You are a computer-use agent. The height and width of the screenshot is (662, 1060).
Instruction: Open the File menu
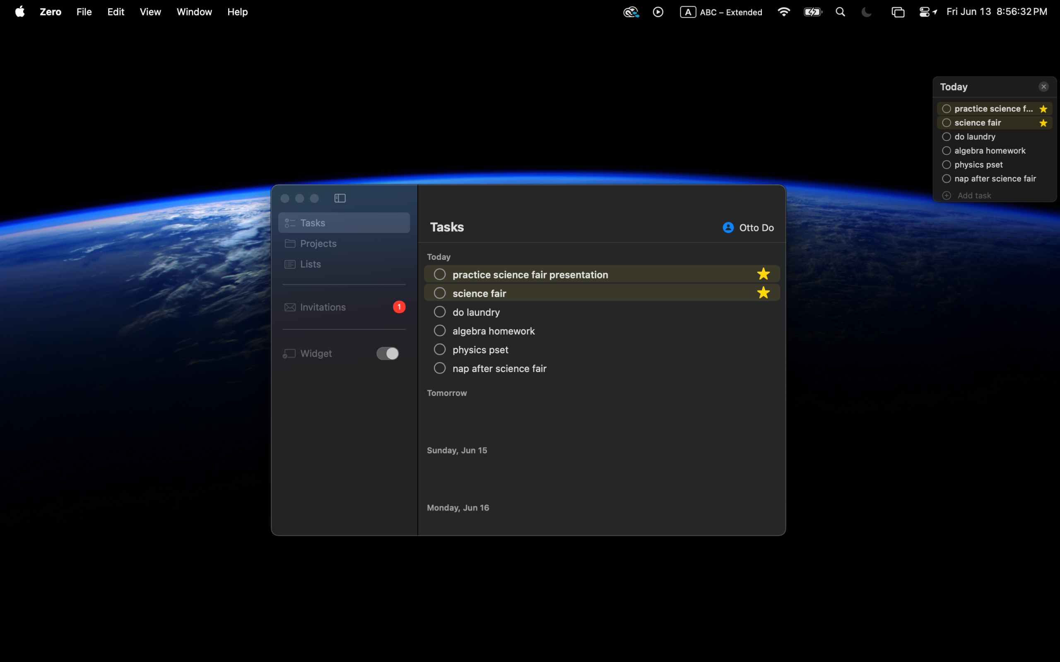click(x=84, y=12)
